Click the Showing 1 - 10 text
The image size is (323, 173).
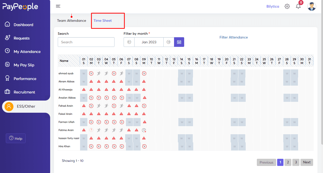(73, 161)
